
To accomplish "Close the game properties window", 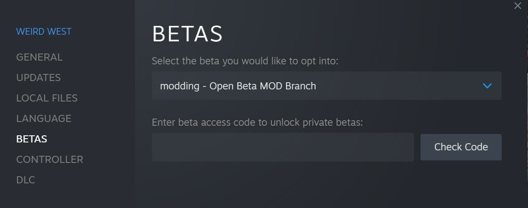I will coord(518,6).
